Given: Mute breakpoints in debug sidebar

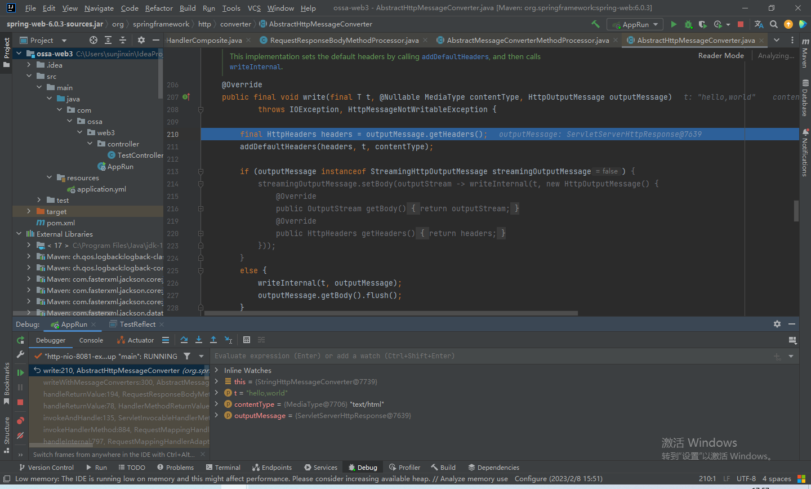Looking at the screenshot, I should coord(20,435).
